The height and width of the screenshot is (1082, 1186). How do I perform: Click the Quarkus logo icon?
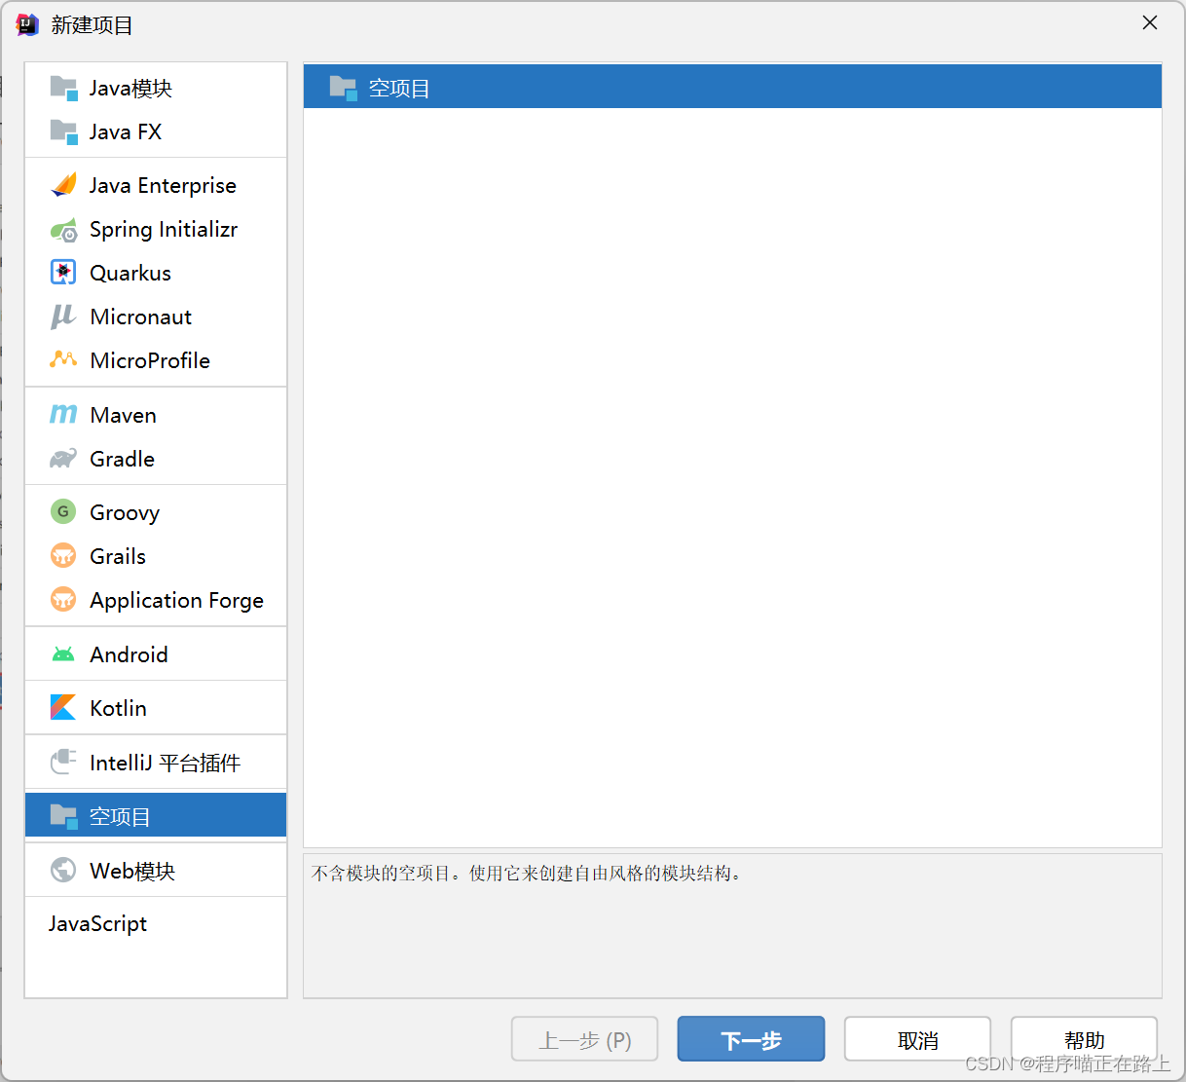tap(63, 273)
